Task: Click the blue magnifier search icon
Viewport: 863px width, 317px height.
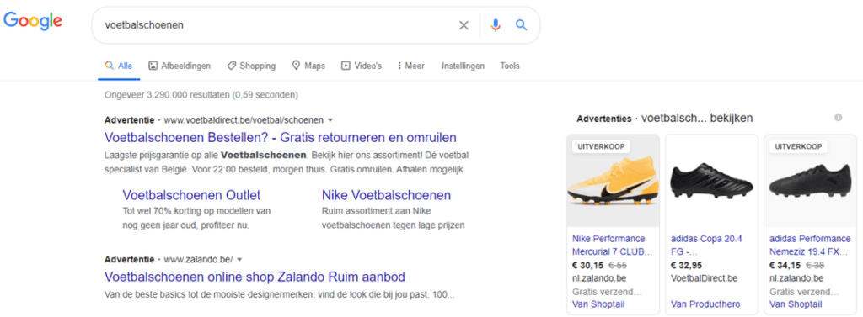Action: pyautogui.click(x=521, y=25)
